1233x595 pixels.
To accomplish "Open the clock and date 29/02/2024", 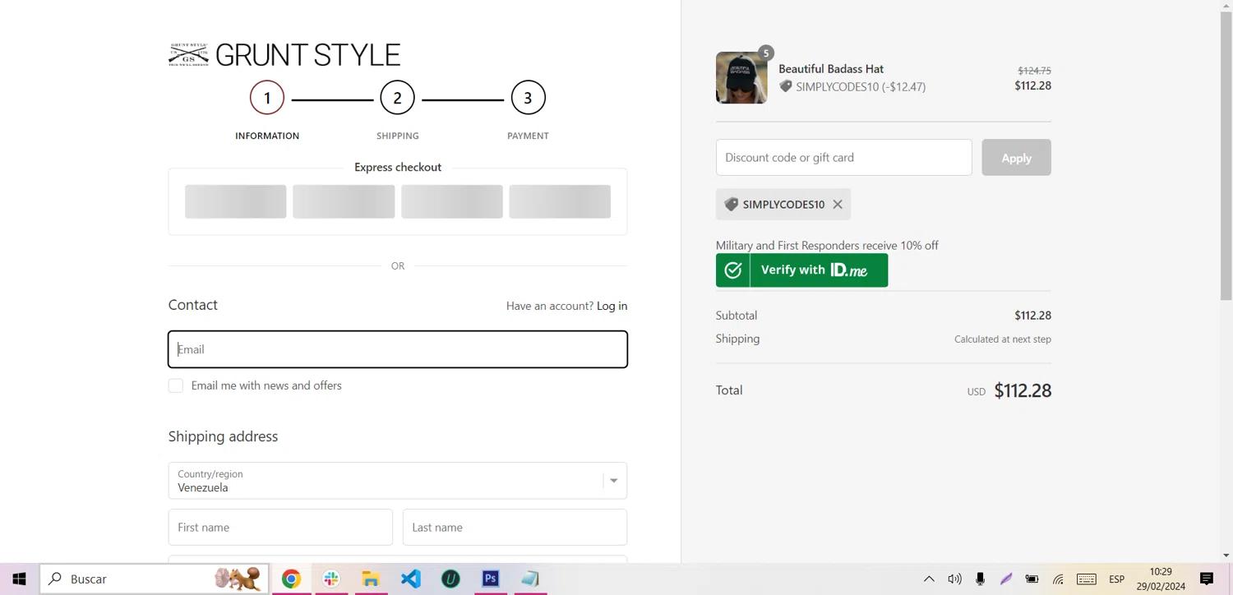I will (1161, 579).
